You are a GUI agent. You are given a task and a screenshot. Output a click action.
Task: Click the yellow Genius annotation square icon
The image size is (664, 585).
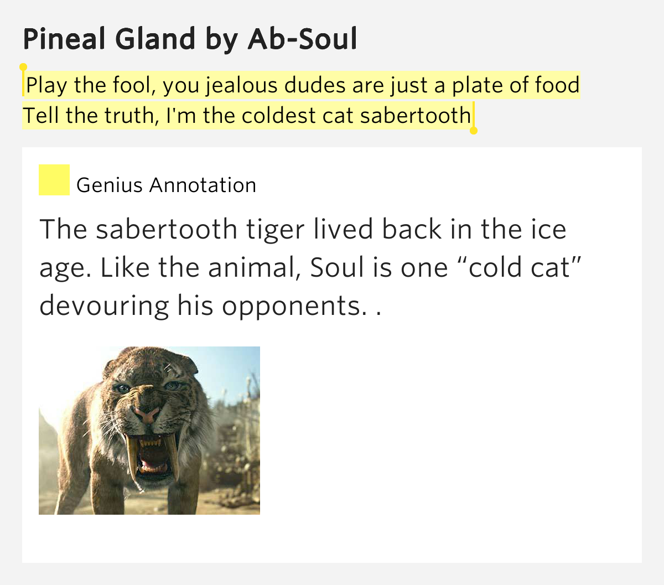point(54,180)
